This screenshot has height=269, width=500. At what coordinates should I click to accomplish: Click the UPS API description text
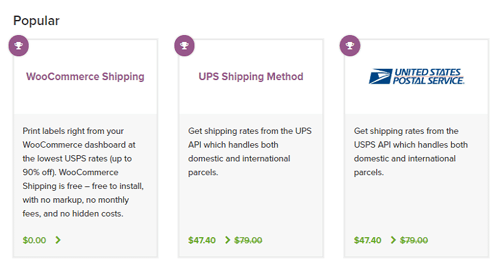250,151
